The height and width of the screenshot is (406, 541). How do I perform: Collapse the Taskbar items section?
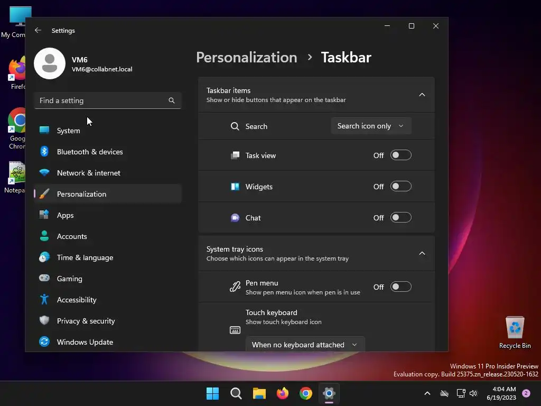point(422,95)
